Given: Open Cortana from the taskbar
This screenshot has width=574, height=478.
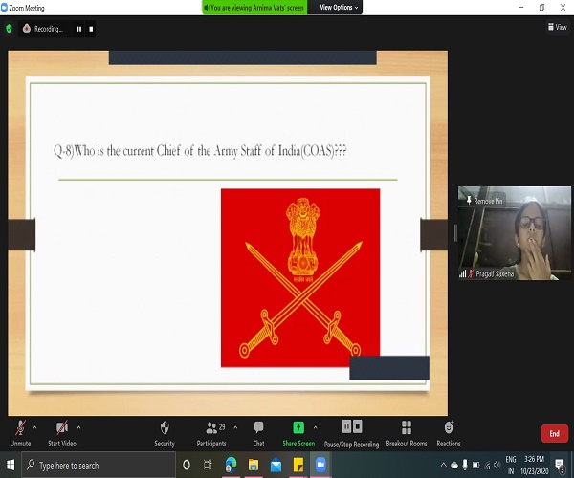Looking at the screenshot, I should (x=187, y=465).
